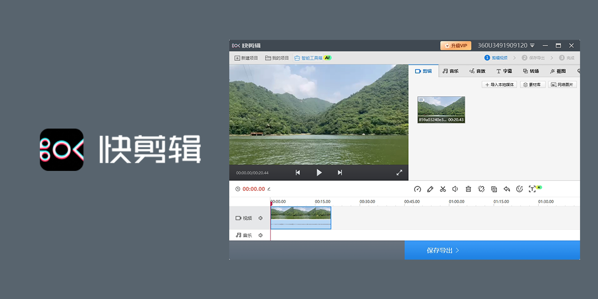Open the smiley sticker tool
The width and height of the screenshot is (598, 299).
[519, 189]
